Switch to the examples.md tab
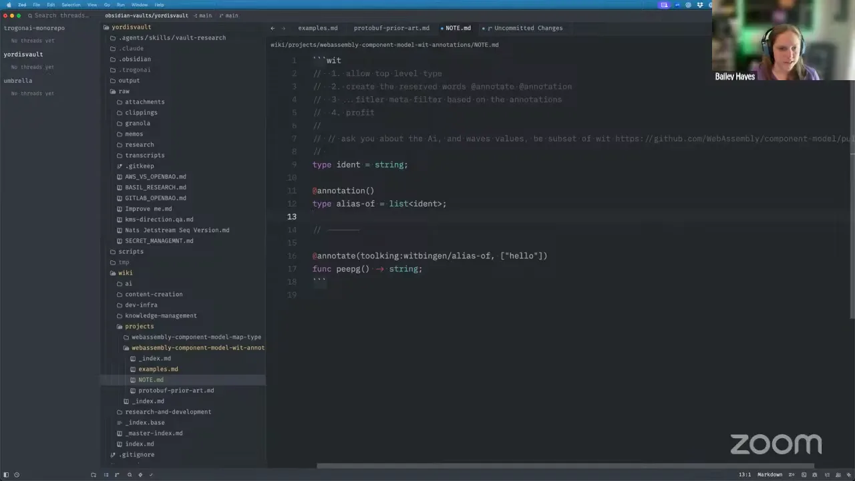855x481 pixels. coord(317,28)
